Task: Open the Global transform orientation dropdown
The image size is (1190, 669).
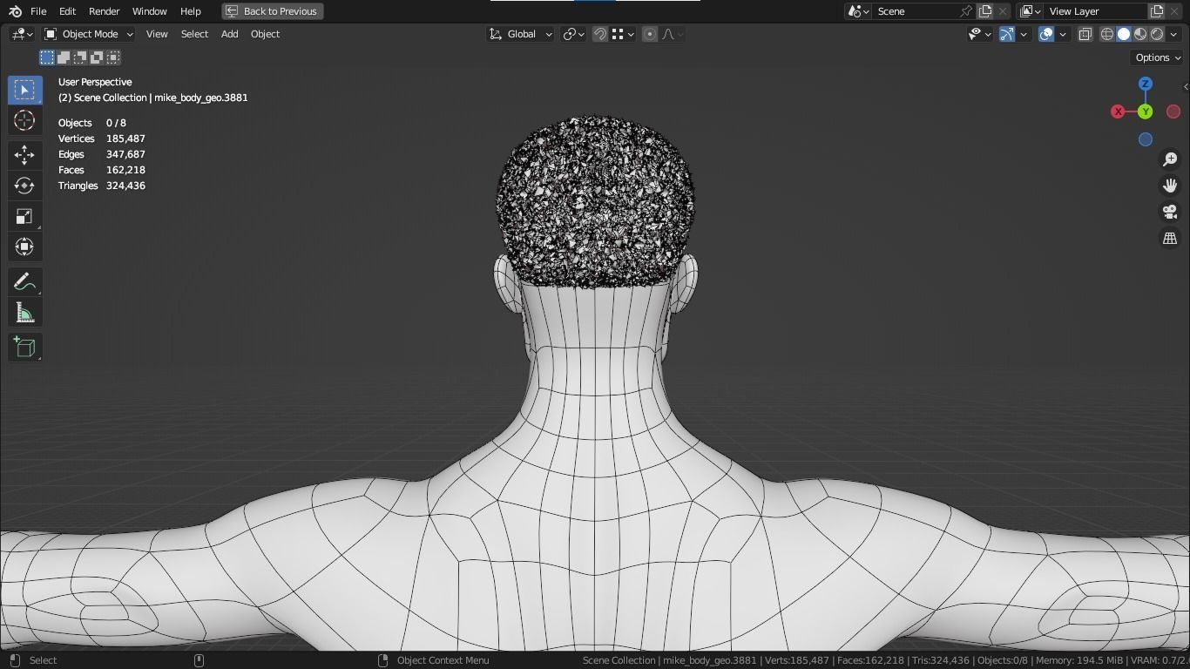Action: [x=520, y=34]
